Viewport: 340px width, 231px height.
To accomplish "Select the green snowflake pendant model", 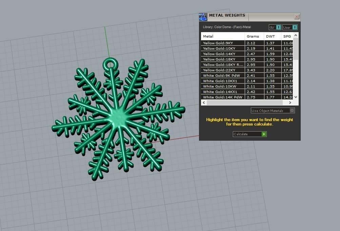I will pyautogui.click(x=118, y=119).
